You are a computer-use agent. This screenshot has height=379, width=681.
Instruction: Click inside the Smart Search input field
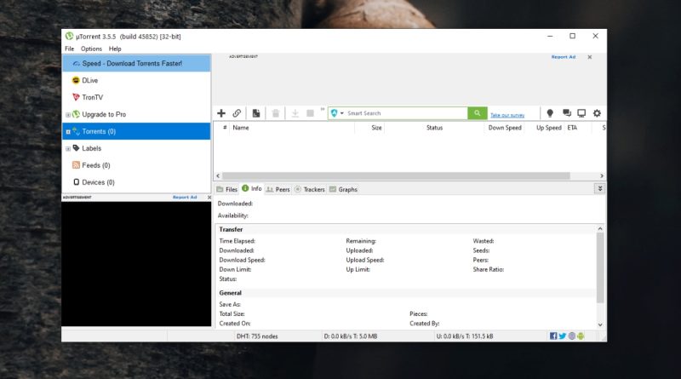coord(406,113)
